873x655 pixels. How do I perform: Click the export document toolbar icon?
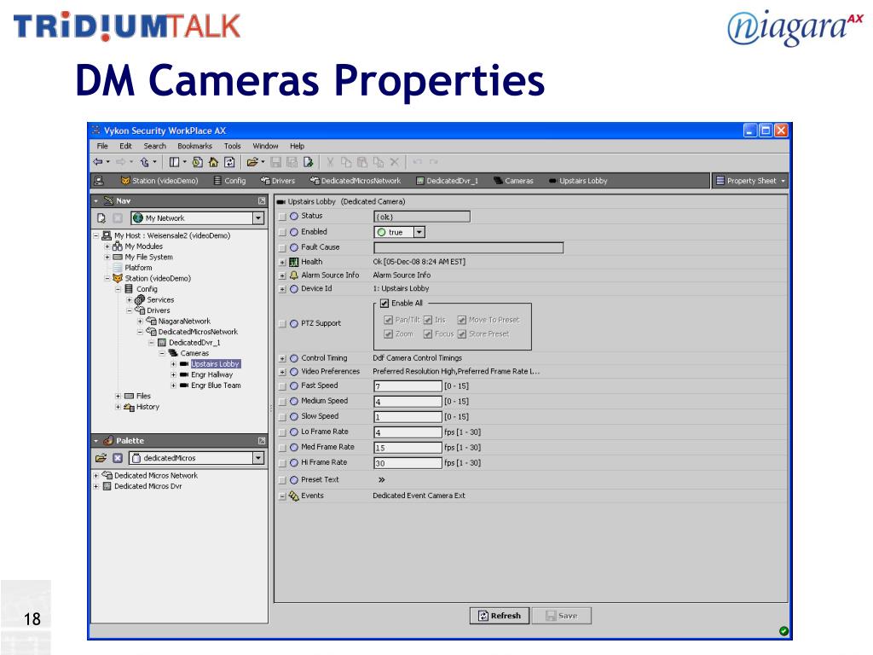coord(308,162)
